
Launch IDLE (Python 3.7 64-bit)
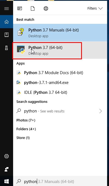coord(60,92)
